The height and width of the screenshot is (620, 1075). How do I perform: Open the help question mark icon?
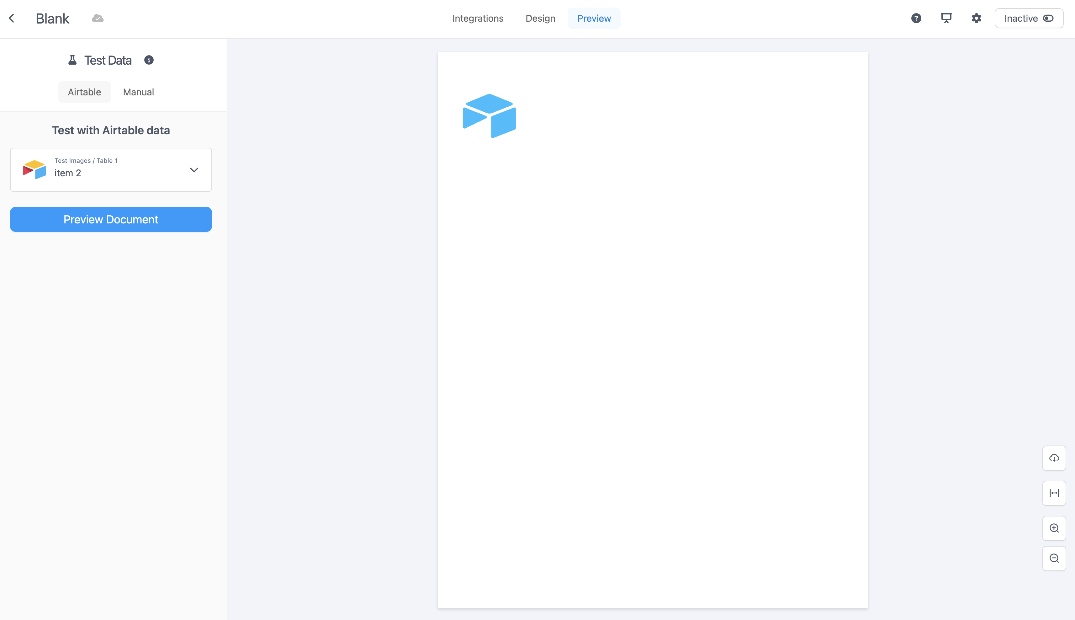[x=916, y=18]
